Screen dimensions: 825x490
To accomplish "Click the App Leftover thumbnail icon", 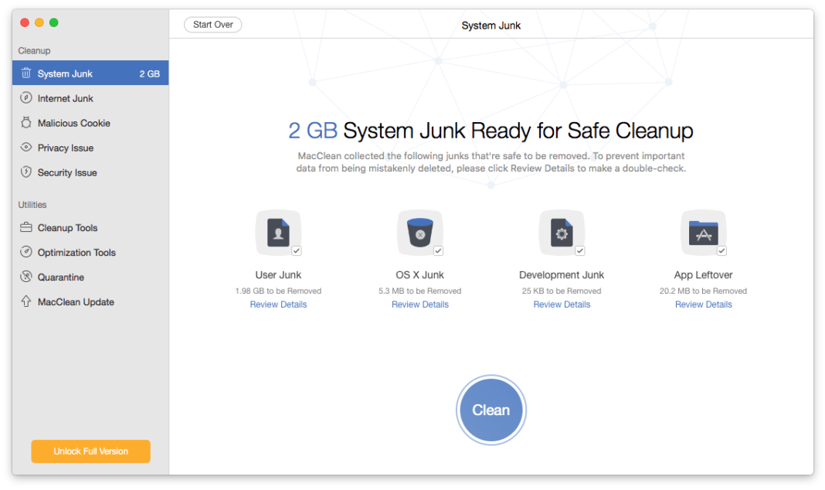I will 703,232.
